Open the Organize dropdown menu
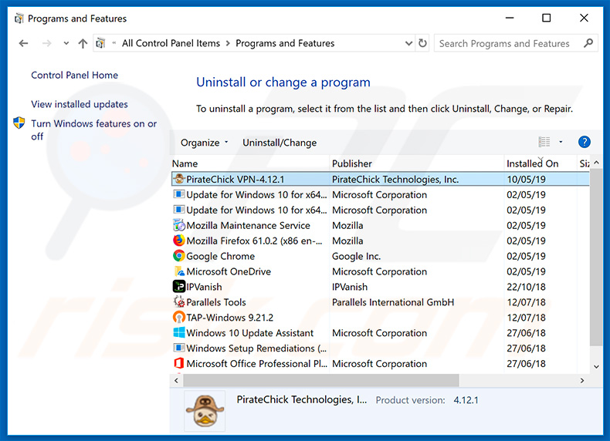 tap(205, 143)
